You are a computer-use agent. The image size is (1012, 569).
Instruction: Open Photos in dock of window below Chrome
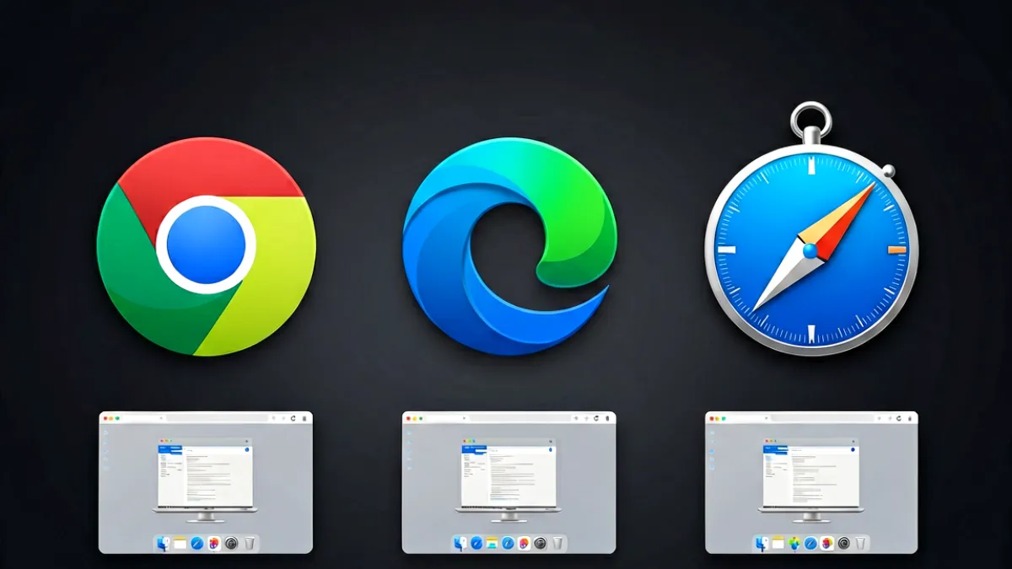click(214, 544)
